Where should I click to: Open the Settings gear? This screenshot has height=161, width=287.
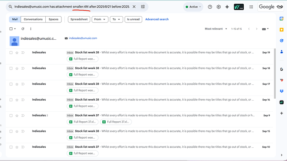click(218, 7)
